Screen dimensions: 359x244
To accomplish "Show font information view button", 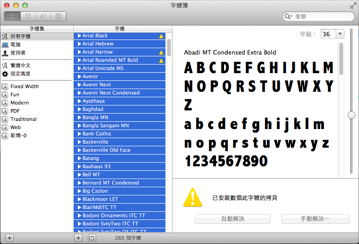I will (x=58, y=16).
